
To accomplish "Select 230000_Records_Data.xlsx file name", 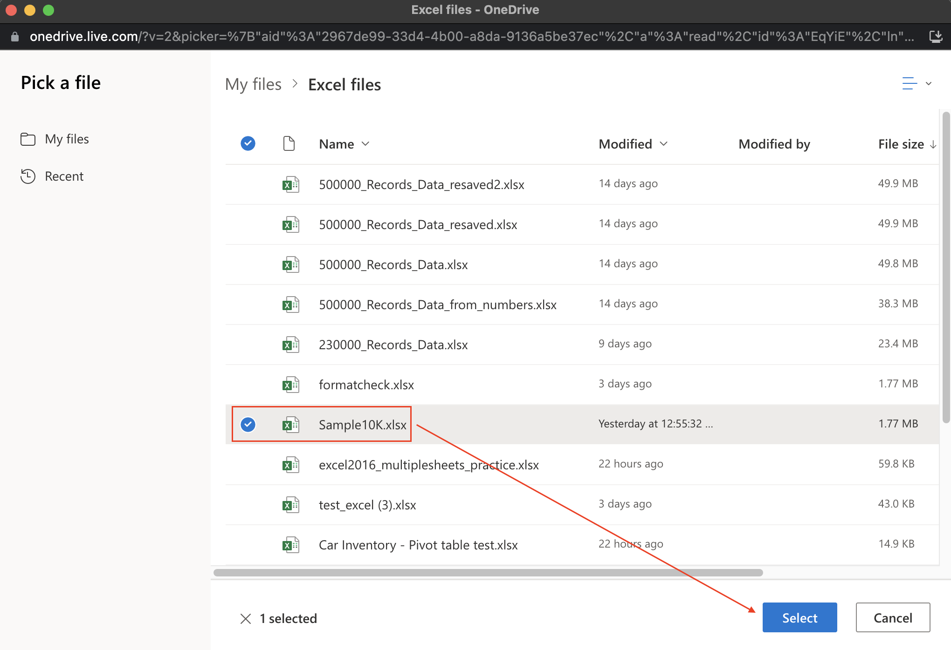I will pos(393,345).
